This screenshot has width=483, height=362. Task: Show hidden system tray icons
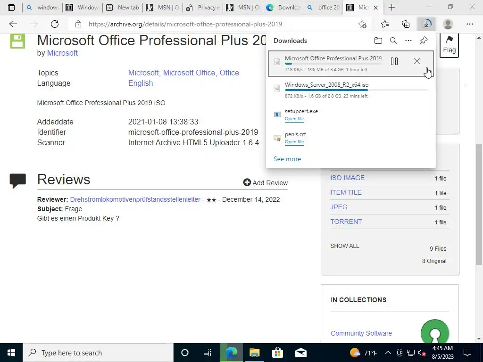coord(388,353)
